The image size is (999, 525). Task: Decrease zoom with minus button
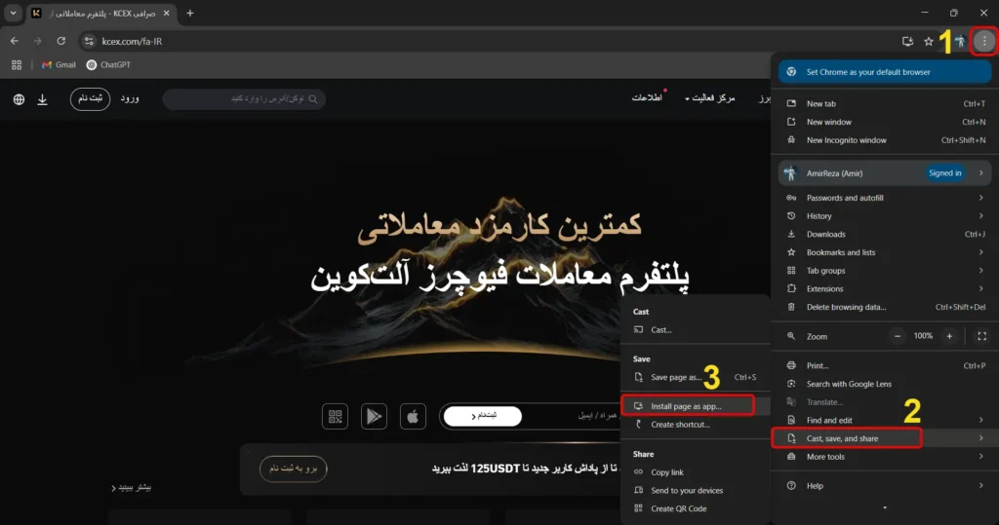click(898, 336)
